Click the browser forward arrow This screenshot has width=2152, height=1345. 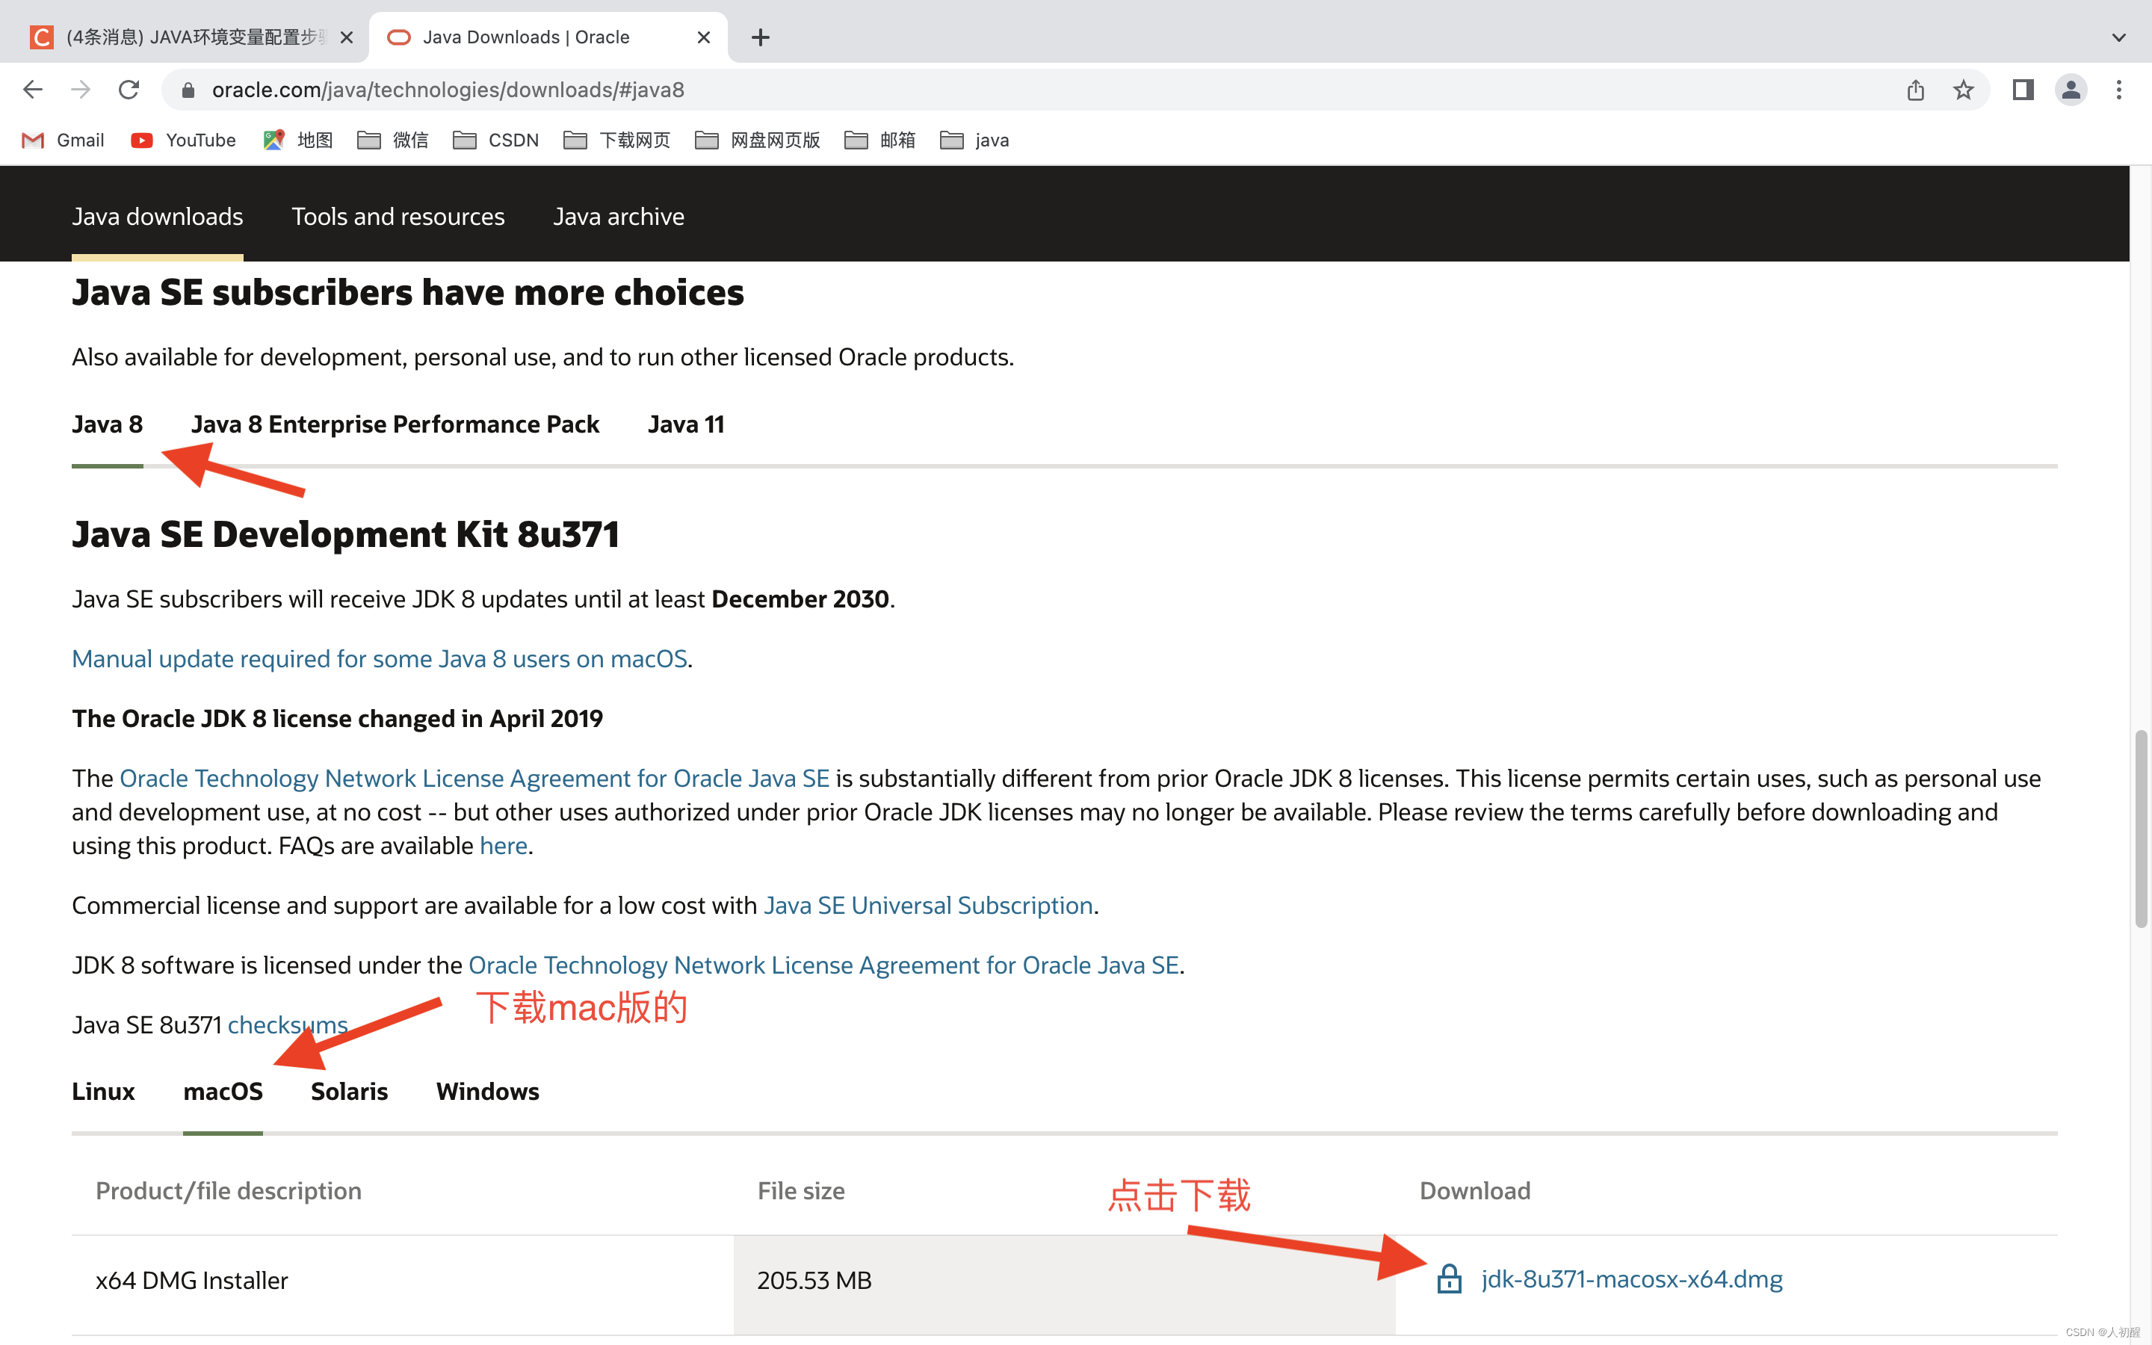(81, 90)
